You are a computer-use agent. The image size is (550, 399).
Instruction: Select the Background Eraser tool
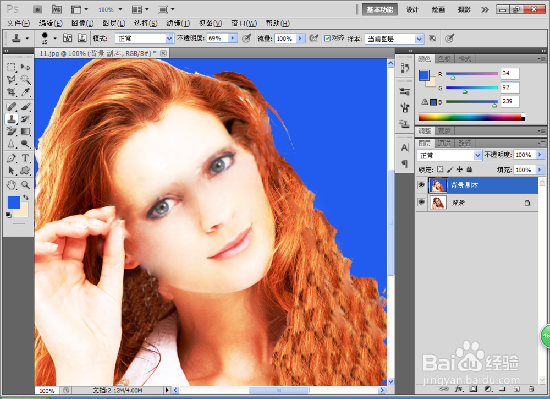click(x=11, y=131)
